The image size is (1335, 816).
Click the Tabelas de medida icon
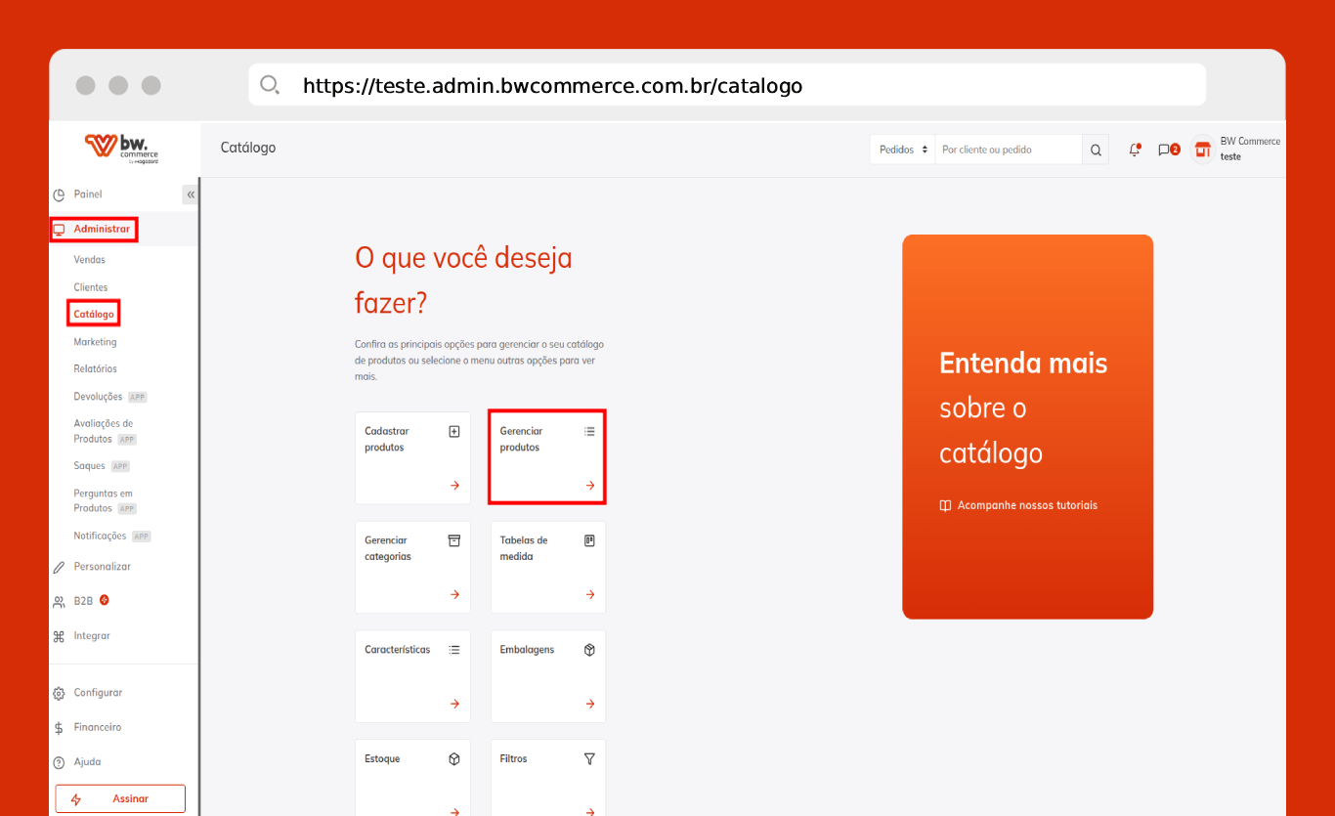(x=589, y=540)
